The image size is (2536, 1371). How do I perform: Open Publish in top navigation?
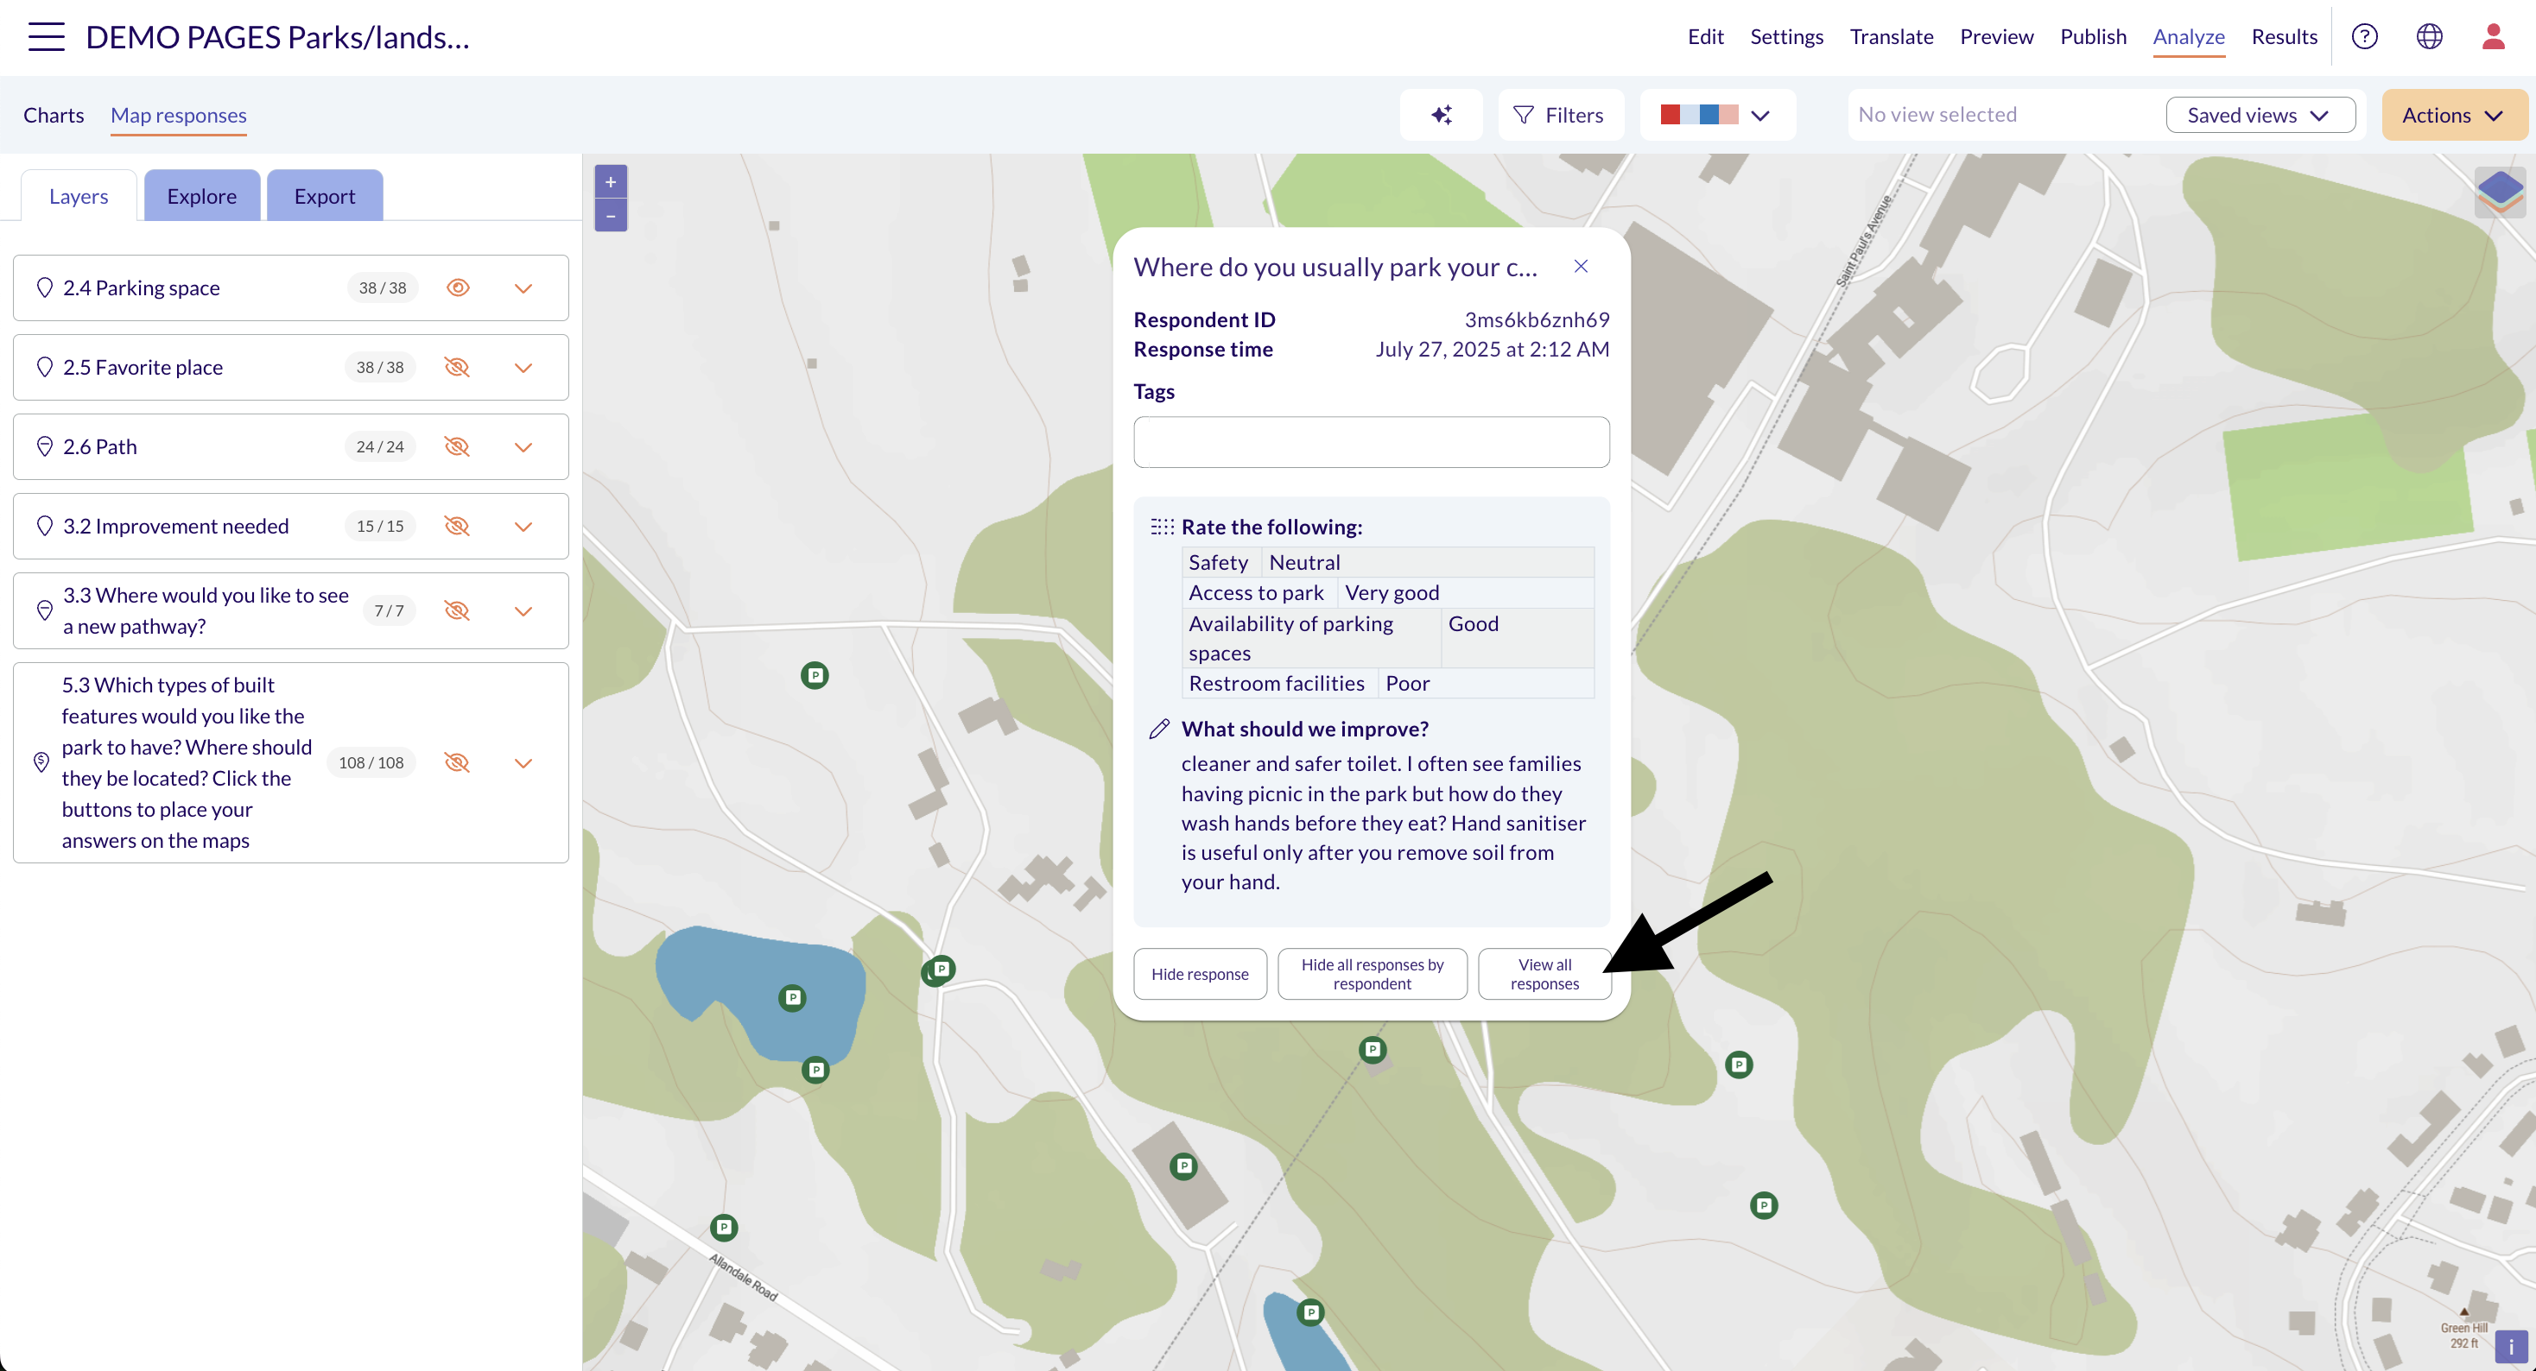[x=2093, y=37]
